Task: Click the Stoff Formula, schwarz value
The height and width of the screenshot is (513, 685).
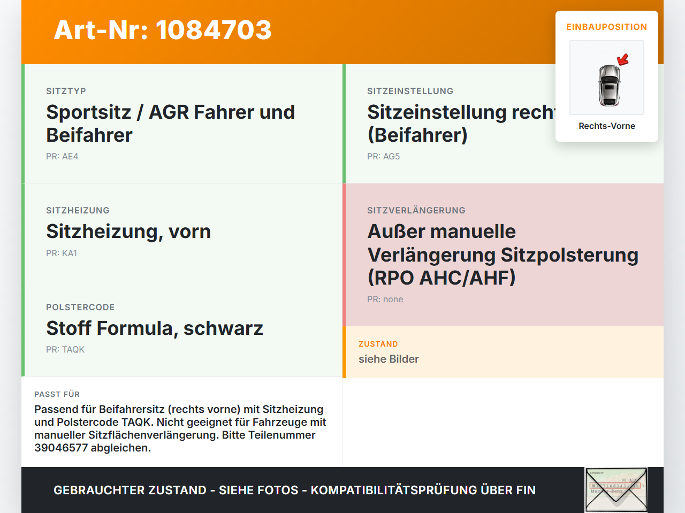Action: 155,328
